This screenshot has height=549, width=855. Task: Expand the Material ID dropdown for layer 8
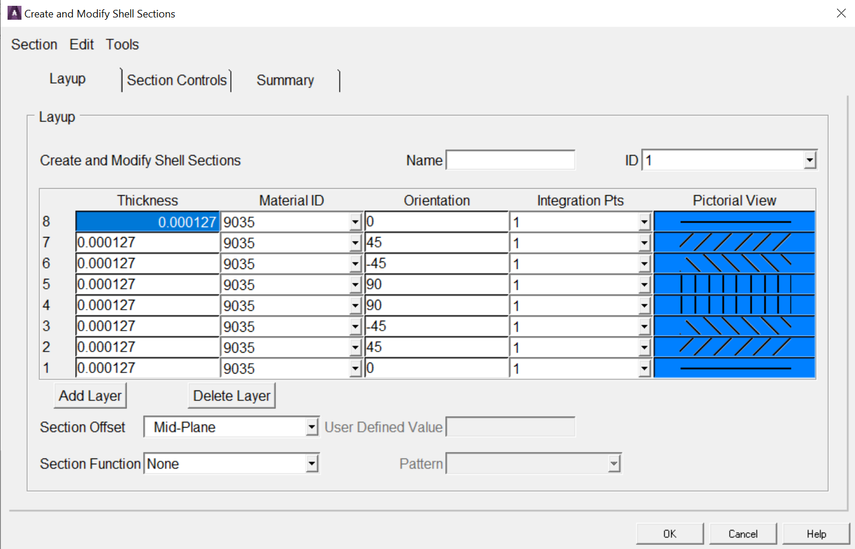coord(355,221)
